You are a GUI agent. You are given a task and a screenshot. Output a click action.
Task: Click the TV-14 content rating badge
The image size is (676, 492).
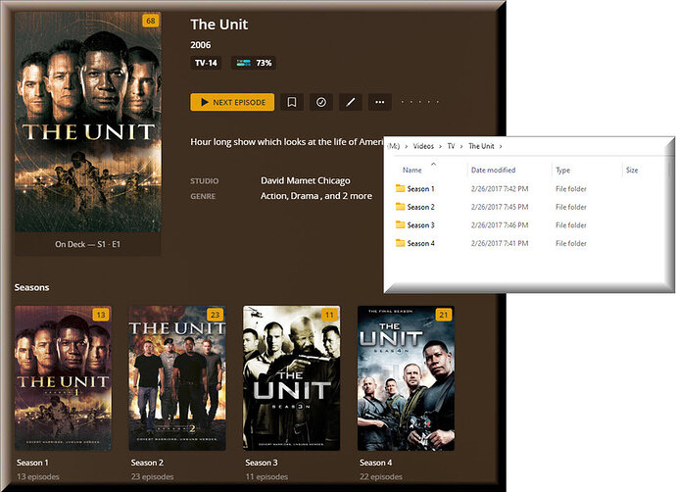click(206, 63)
